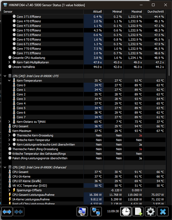Viewport: 172px width, 220px height.
Task: Click the lightning icon of CPU-Gesamt-Leistungsaufnahme
Action: click(10, 195)
